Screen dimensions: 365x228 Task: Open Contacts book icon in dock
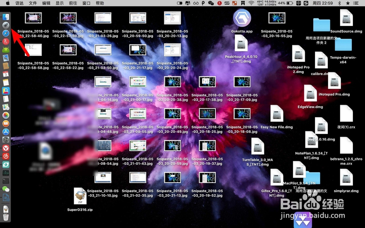(6, 66)
